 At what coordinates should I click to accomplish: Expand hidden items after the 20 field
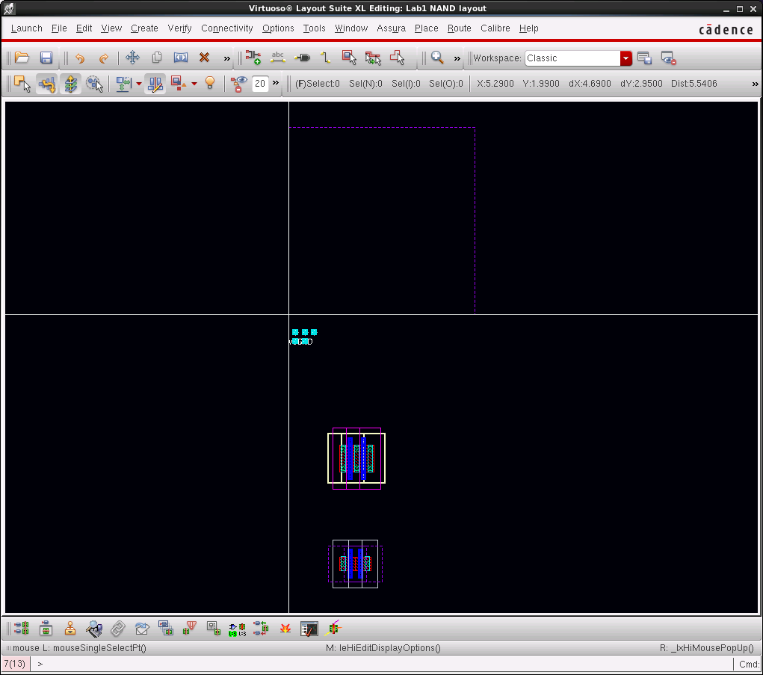pyautogui.click(x=276, y=83)
